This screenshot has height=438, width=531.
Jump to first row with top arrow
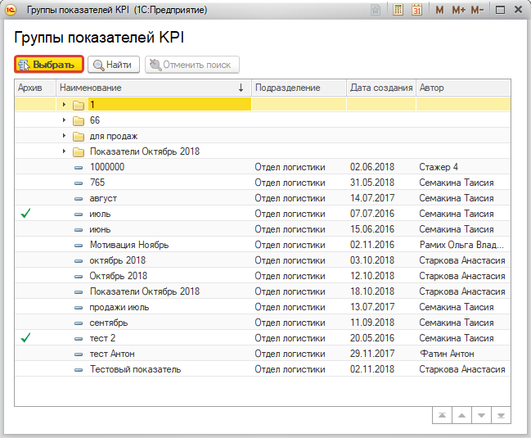442,415
